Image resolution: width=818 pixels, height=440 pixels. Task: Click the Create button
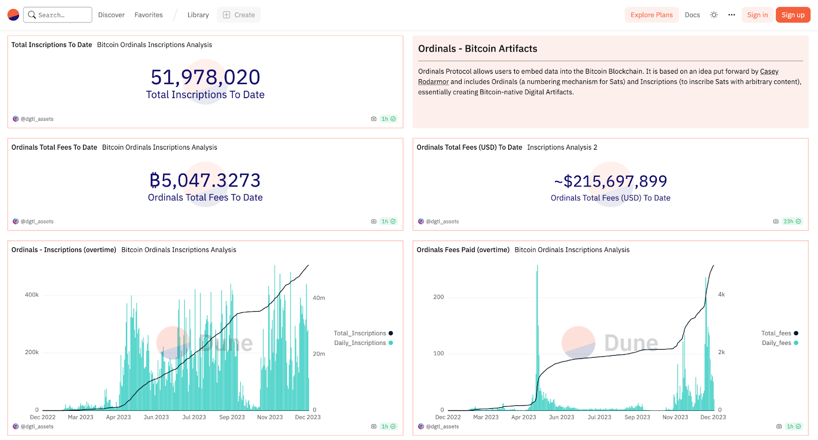click(239, 15)
